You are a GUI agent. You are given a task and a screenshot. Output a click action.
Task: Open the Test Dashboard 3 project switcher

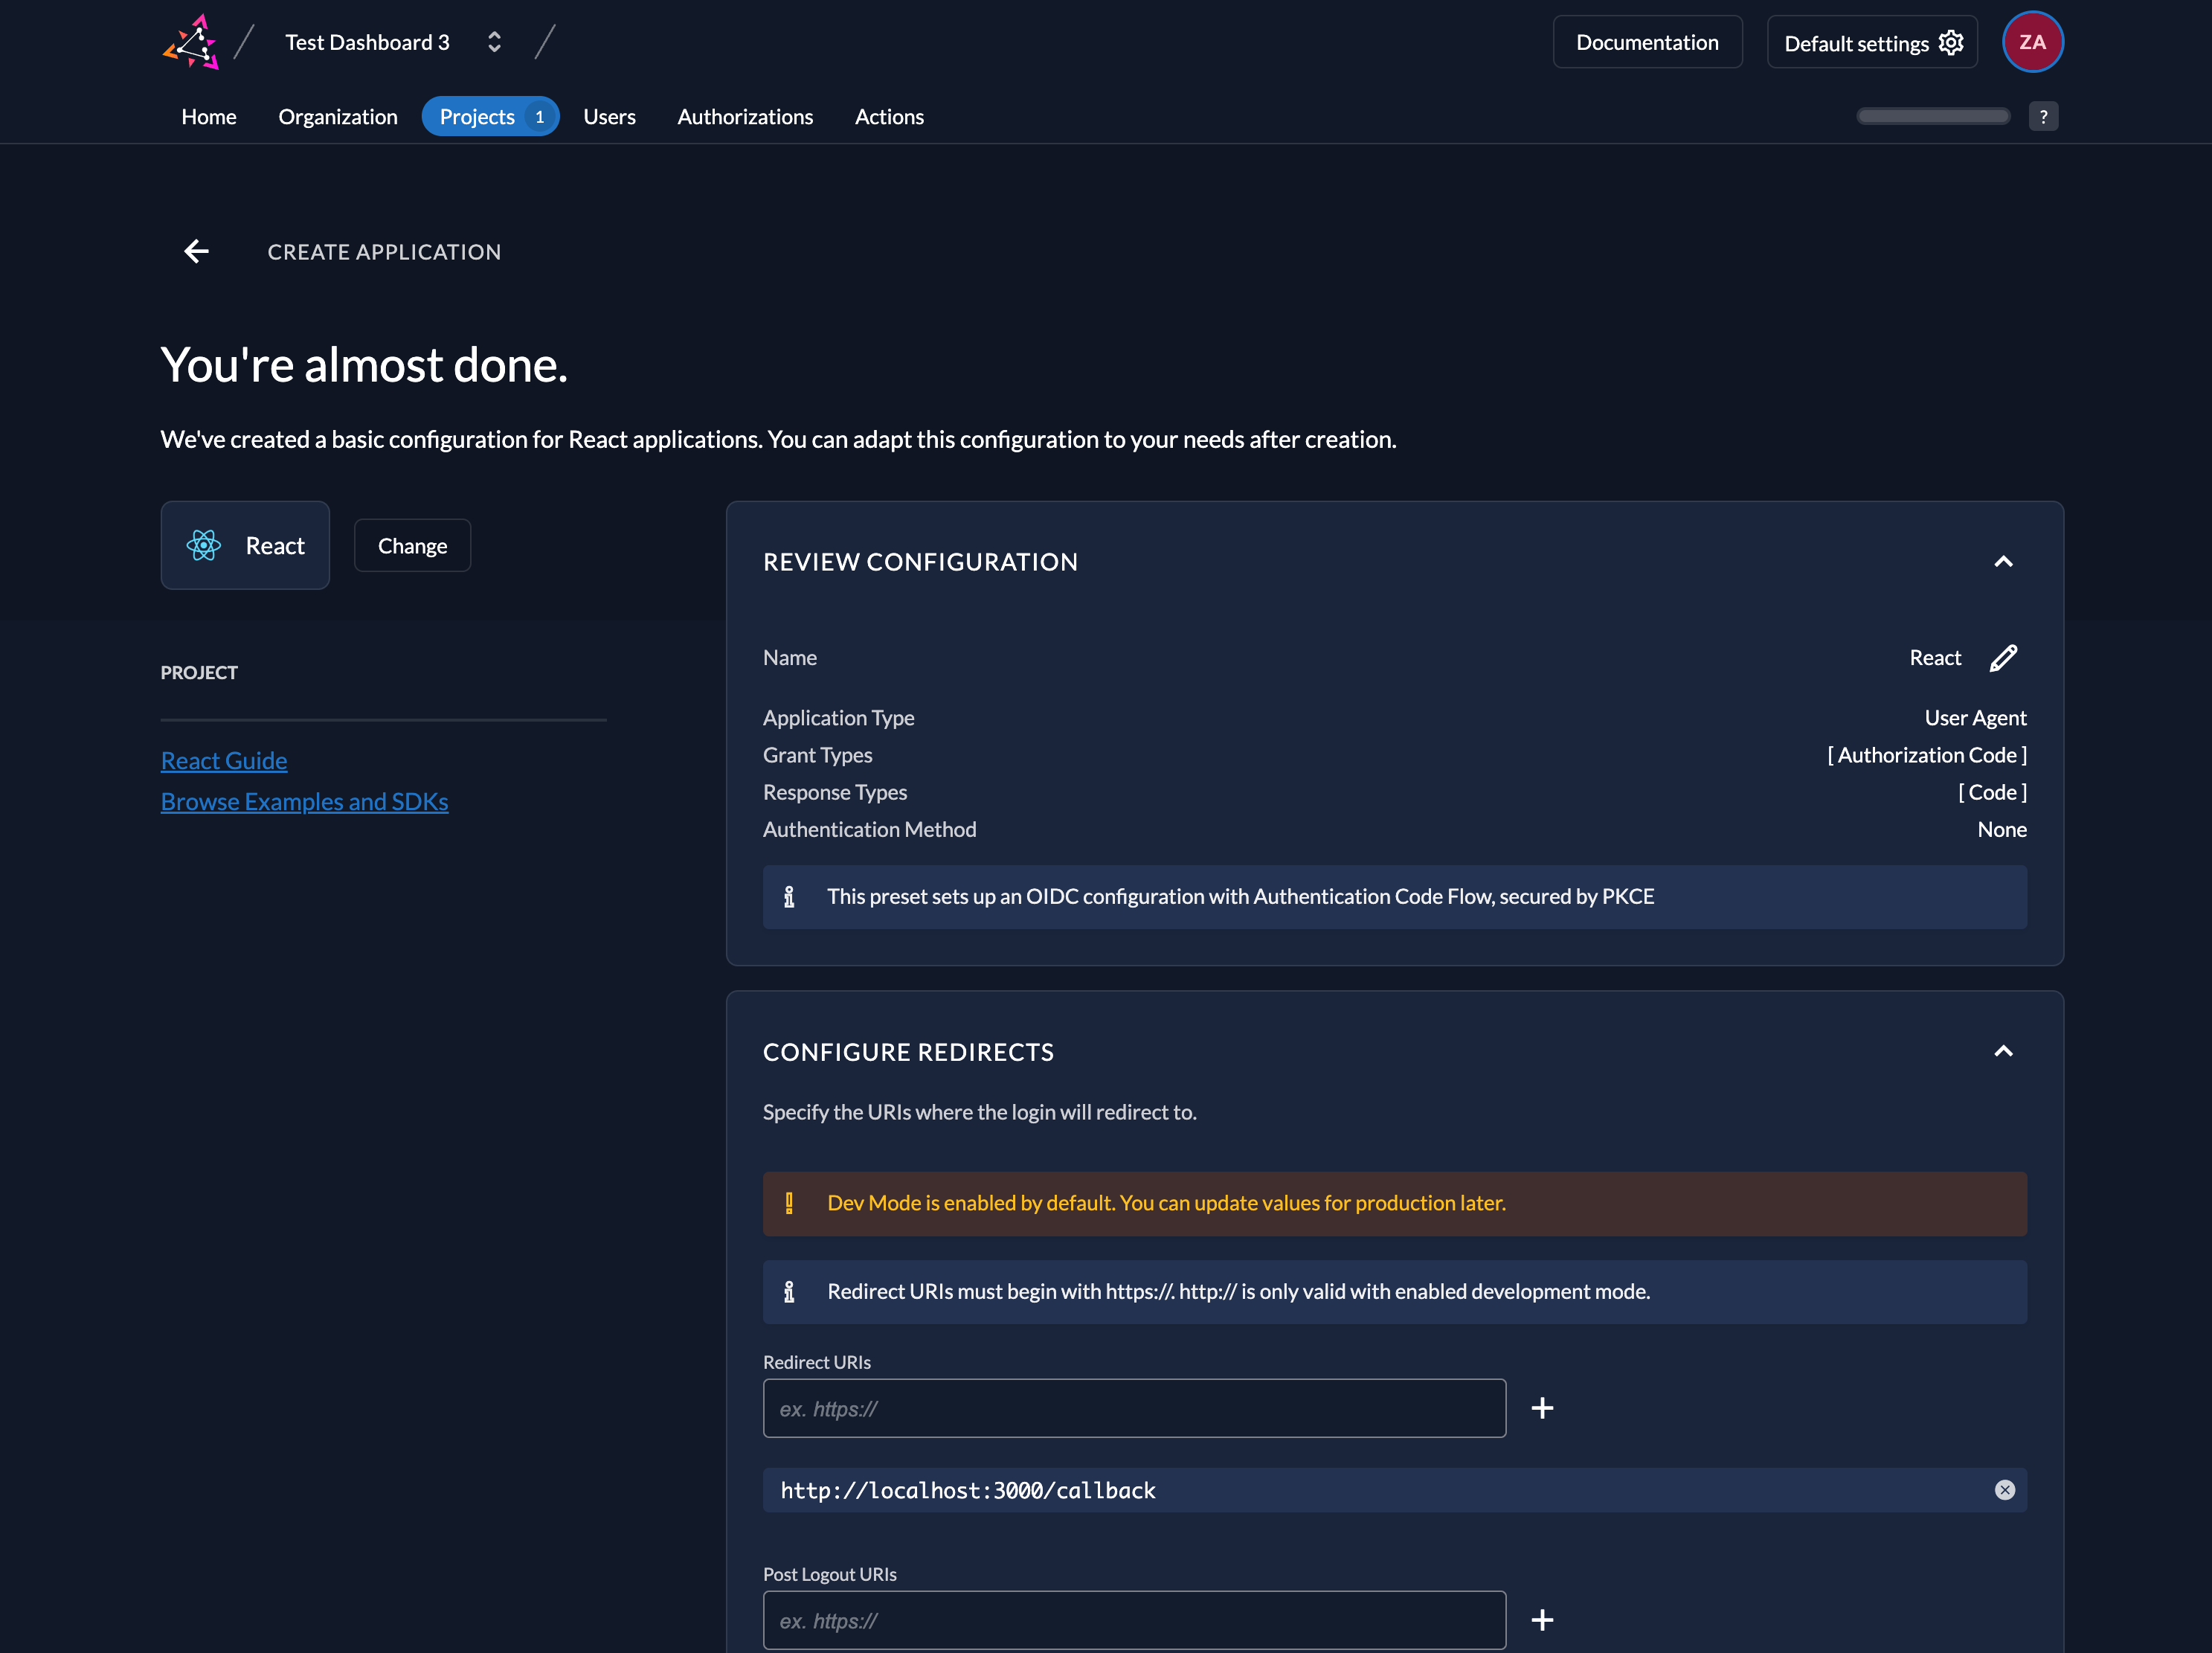(494, 42)
